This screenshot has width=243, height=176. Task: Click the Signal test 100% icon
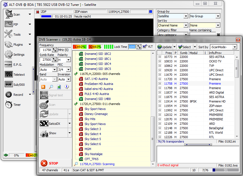point(44,95)
